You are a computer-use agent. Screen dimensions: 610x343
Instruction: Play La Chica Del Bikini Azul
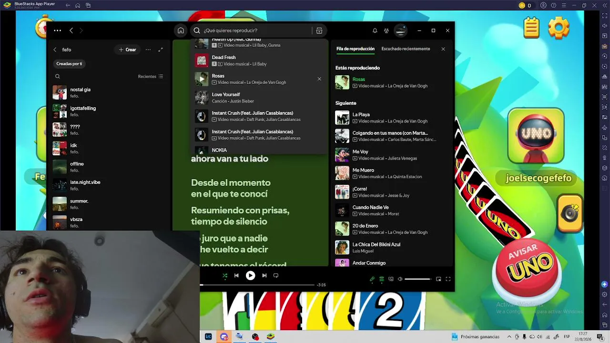point(391,248)
